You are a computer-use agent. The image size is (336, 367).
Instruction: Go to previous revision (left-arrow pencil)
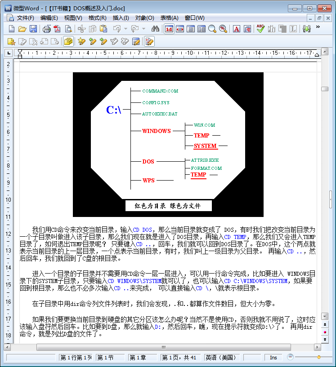93,42
